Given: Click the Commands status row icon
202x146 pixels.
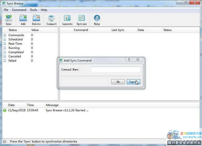Looking at the screenshot, I should tap(5, 35).
